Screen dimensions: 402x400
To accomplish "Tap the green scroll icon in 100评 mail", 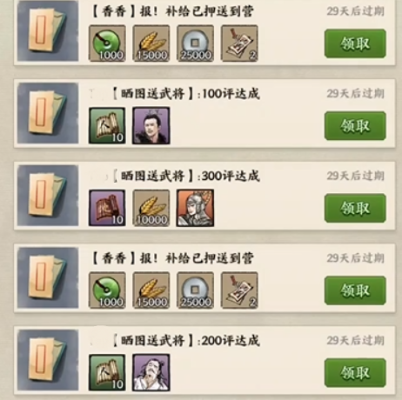I will (107, 125).
